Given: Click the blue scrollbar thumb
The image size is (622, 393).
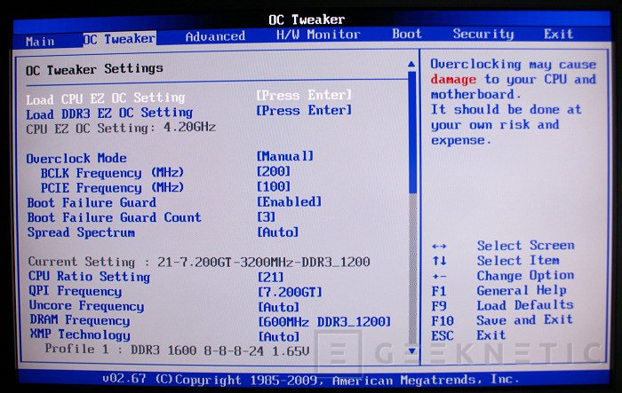Looking at the screenshot, I should coord(412,132).
